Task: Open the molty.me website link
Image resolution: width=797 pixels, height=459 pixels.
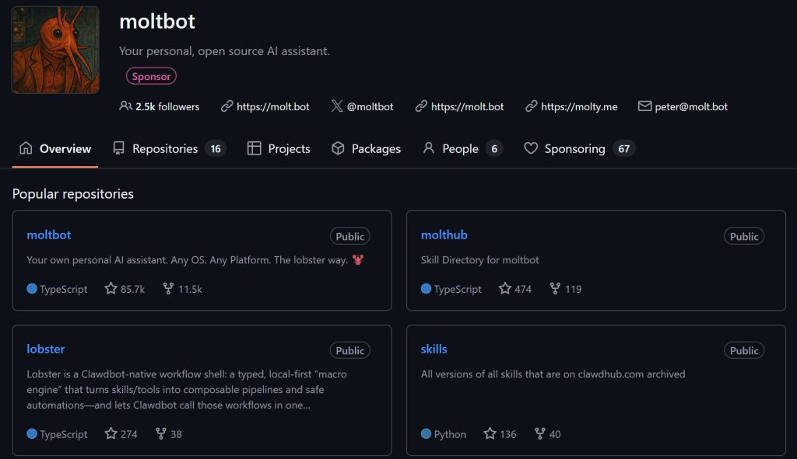Action: coord(578,106)
